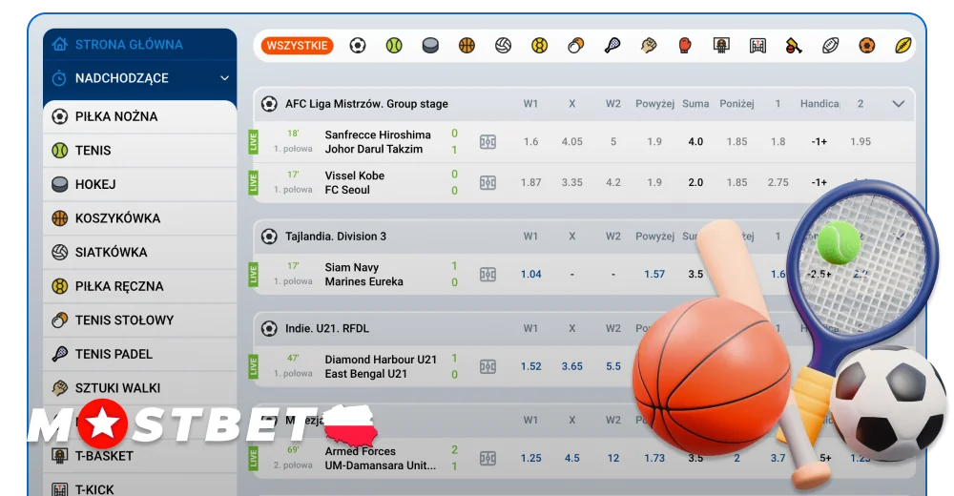
Task: Choose the hockey puck icon filter
Action: 430,46
